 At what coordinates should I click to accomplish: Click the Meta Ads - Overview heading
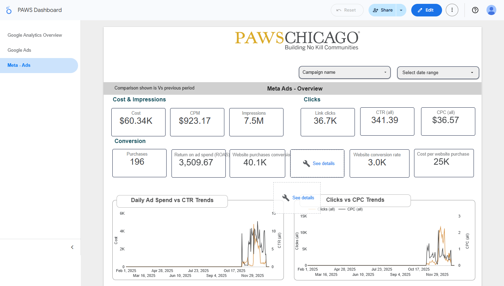295,89
